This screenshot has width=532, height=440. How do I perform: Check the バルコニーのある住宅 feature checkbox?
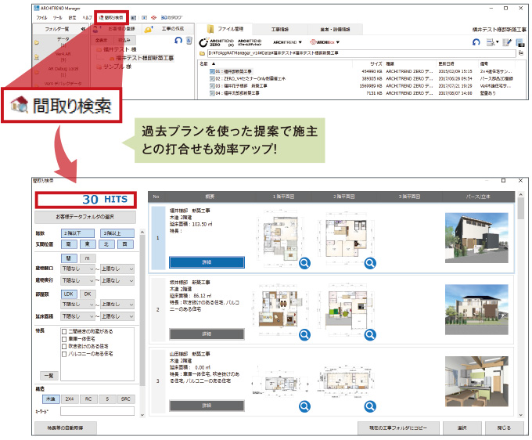pyautogui.click(x=64, y=354)
